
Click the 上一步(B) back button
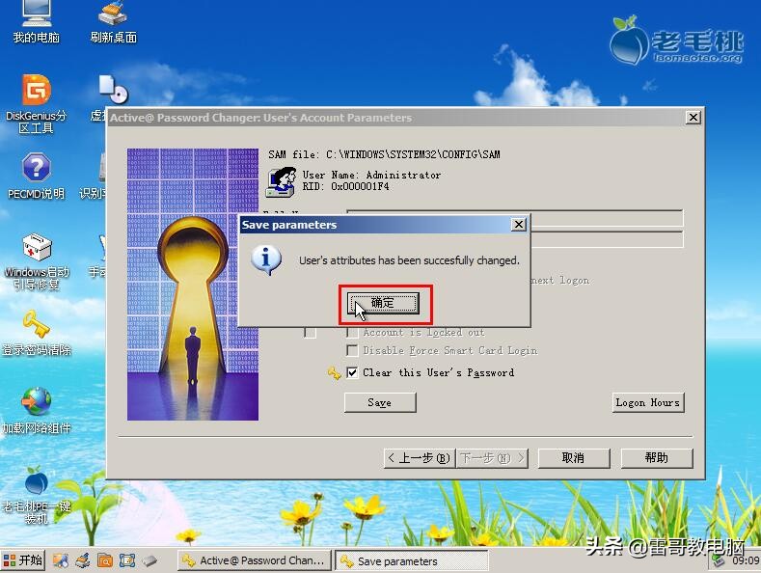420,458
